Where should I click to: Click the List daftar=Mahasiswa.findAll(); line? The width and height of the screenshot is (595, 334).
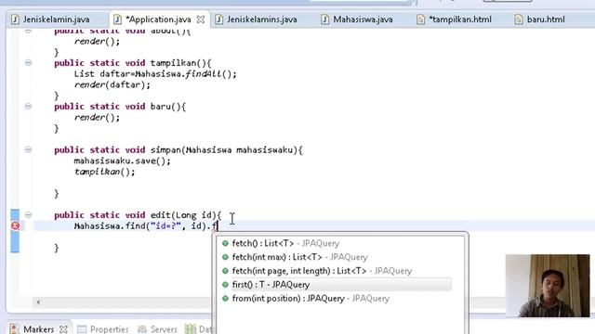[x=155, y=74]
